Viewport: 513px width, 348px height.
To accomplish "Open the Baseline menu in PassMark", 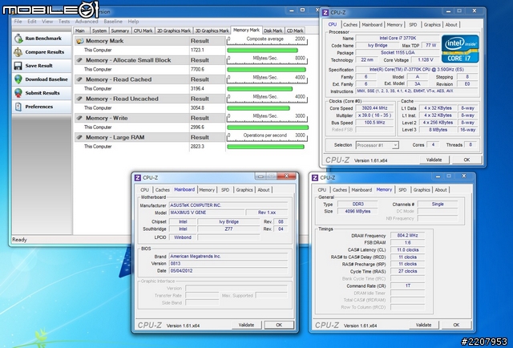I will 113,22.
